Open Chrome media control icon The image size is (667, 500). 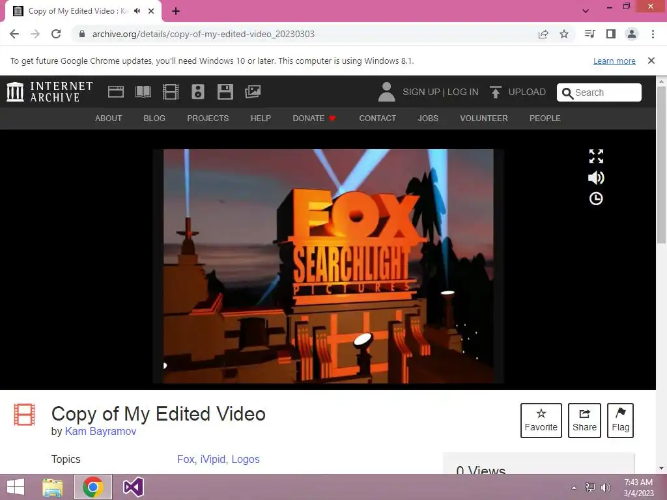(590, 34)
